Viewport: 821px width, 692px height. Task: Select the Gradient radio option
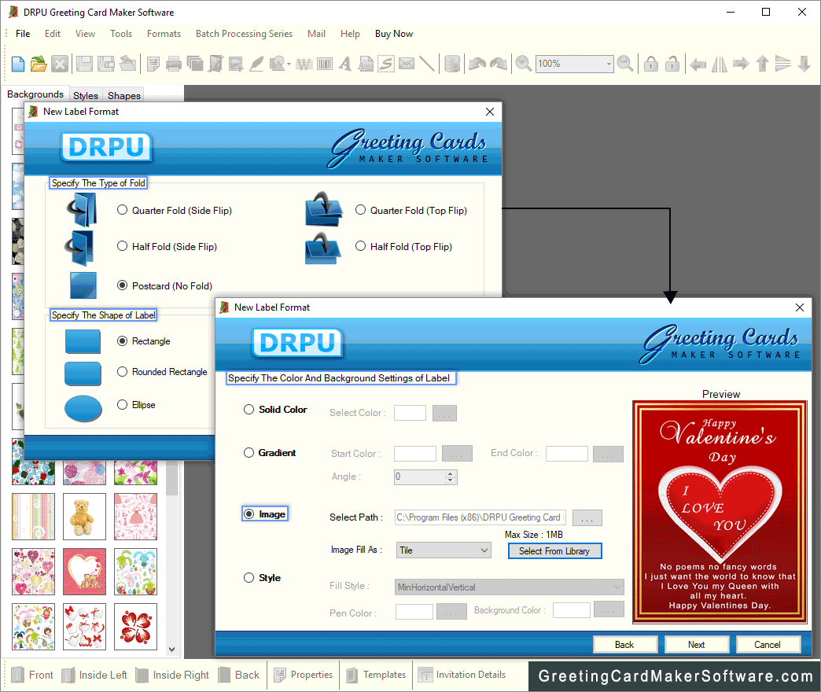pyautogui.click(x=249, y=453)
